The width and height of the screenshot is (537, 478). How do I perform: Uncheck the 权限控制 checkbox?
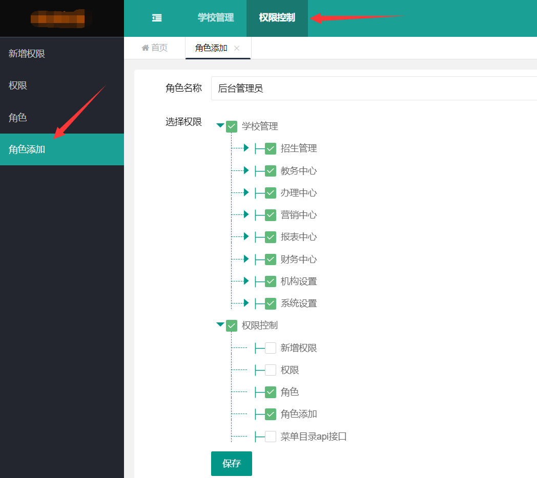point(232,325)
